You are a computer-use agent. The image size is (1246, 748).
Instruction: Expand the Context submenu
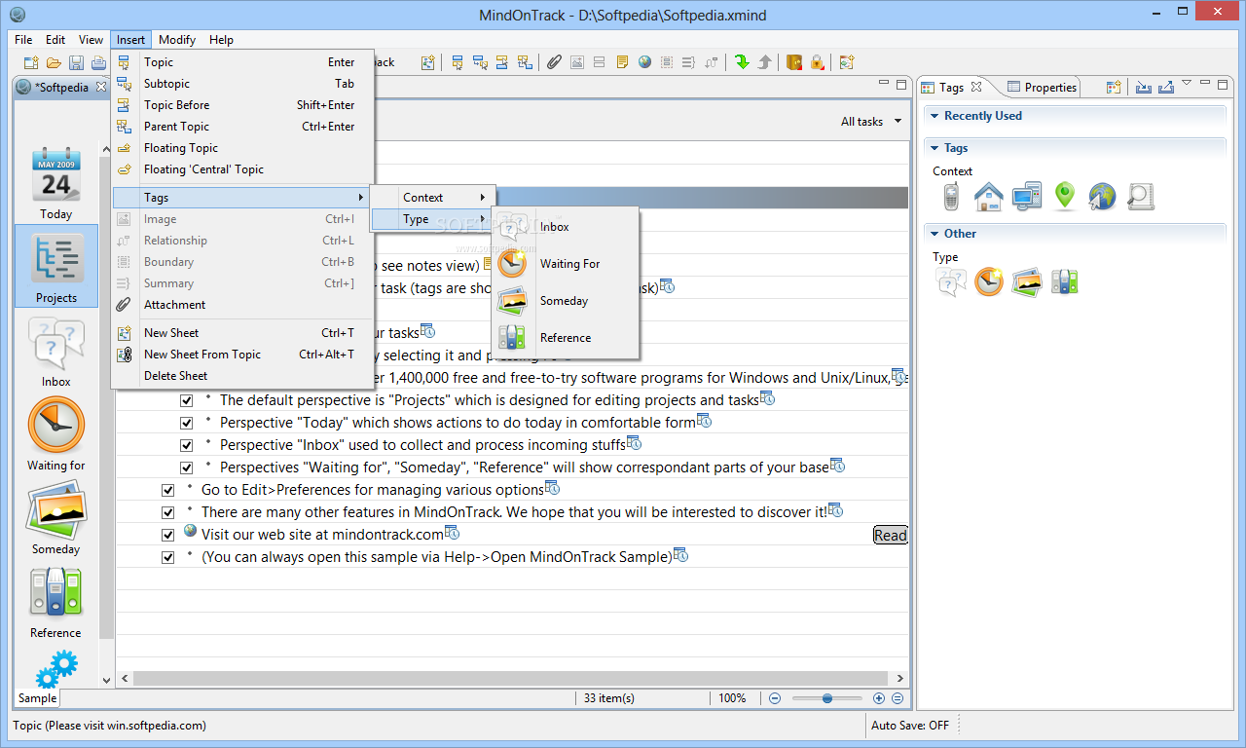click(433, 198)
